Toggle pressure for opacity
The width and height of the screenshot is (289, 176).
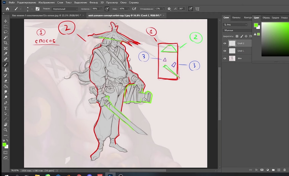coord(107,9)
